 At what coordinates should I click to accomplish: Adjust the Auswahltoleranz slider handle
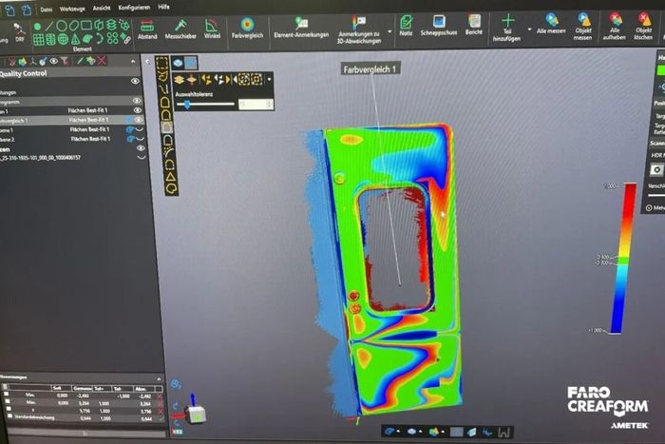pos(186,105)
